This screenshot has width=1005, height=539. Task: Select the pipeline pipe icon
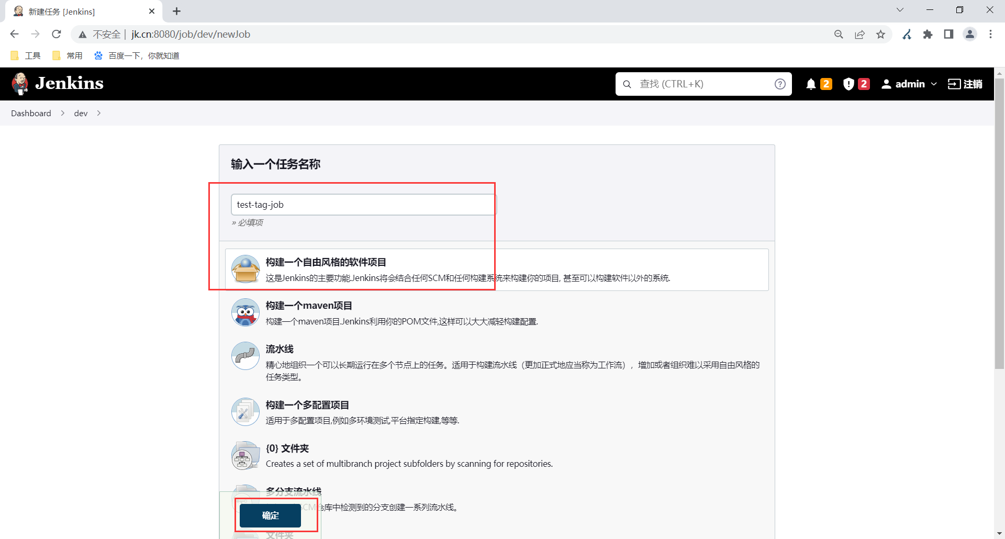coord(245,356)
